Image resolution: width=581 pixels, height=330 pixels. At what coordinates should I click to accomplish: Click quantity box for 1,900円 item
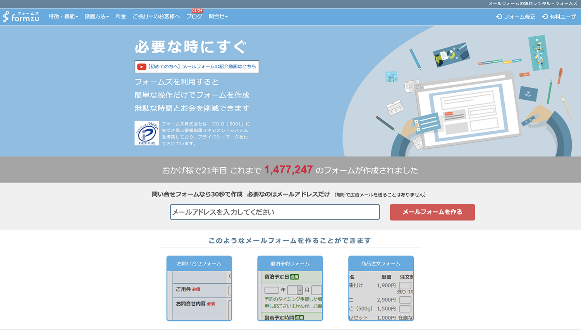[x=405, y=286]
